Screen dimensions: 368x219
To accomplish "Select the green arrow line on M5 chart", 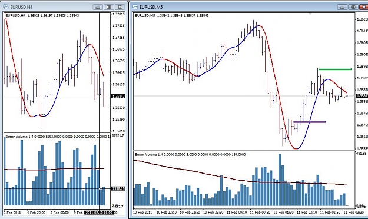I will tap(336, 69).
